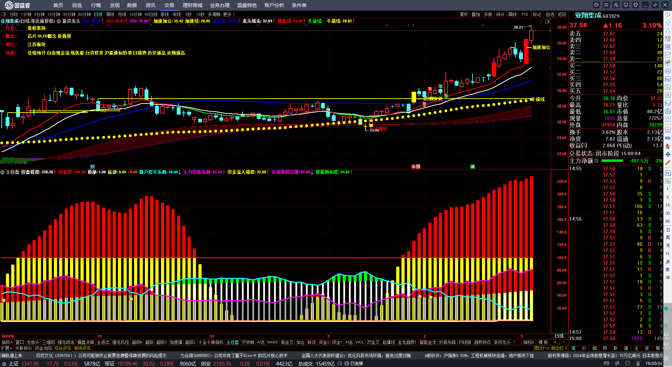Screen dimensions: 672x367
Task: Open the 综合资讯 tab button
Action: 63,348
